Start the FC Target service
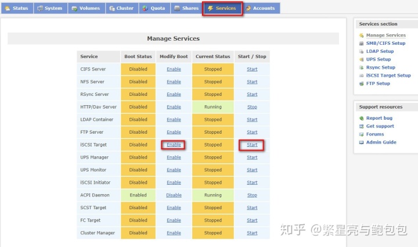The image size is (418, 247). [x=252, y=220]
